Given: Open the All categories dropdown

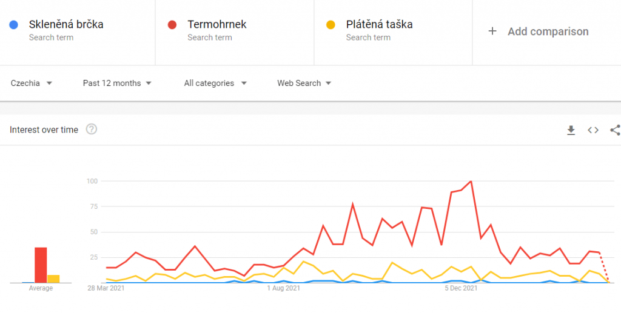Looking at the screenshot, I should (x=215, y=84).
